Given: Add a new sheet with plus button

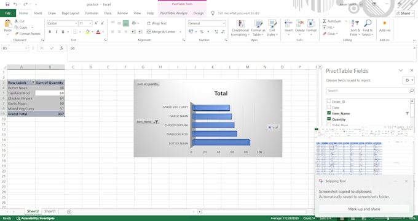Looking at the screenshot, I should coord(69,212).
